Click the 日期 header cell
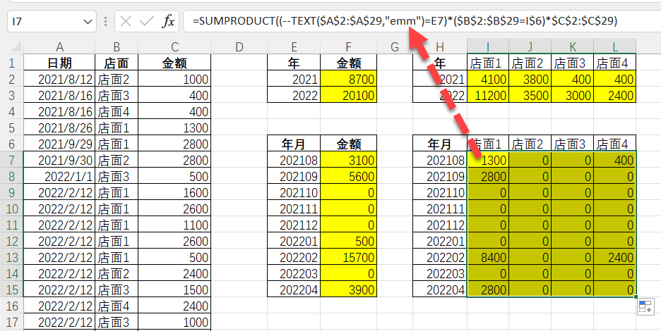This screenshot has height=331, width=661. pos(59,63)
